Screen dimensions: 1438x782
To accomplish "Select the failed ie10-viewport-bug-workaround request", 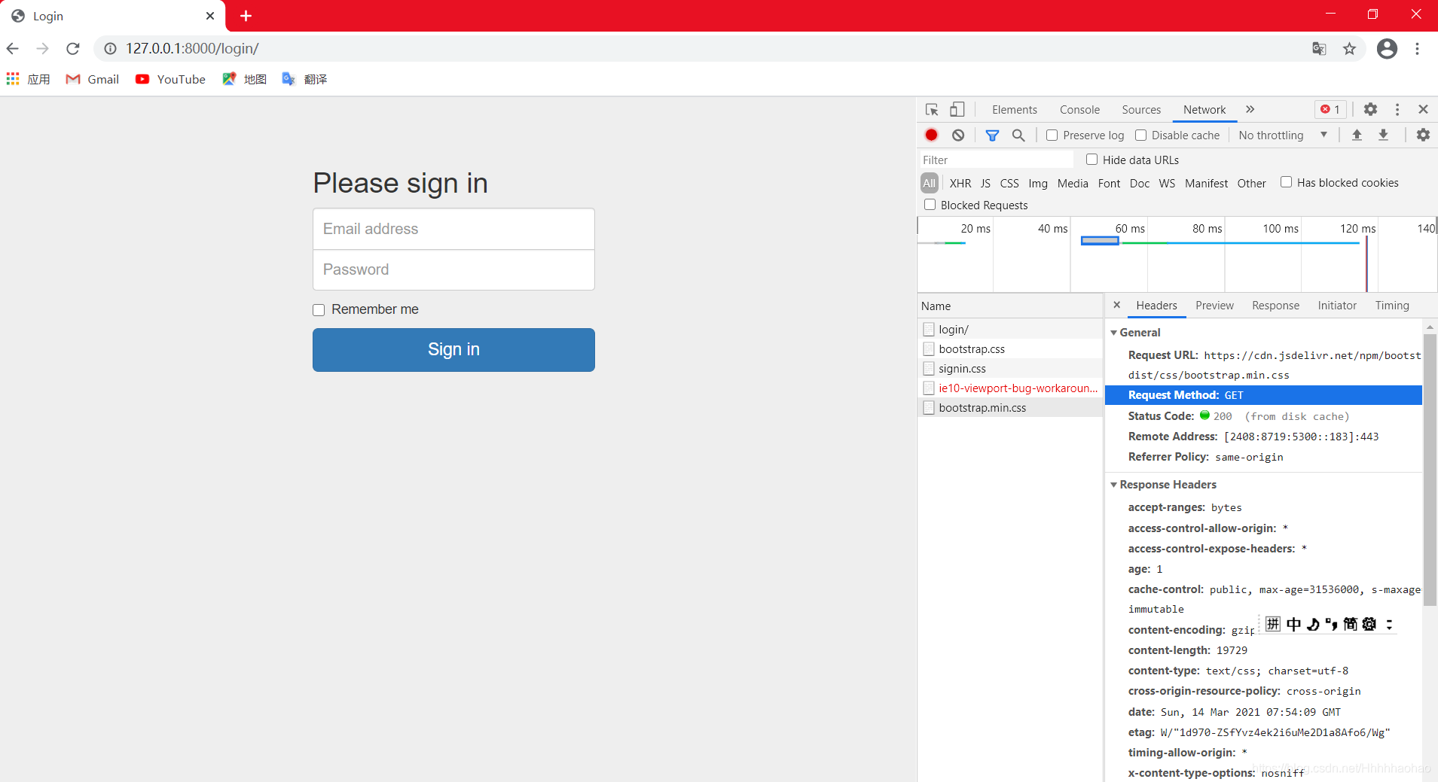I will click(x=1010, y=388).
